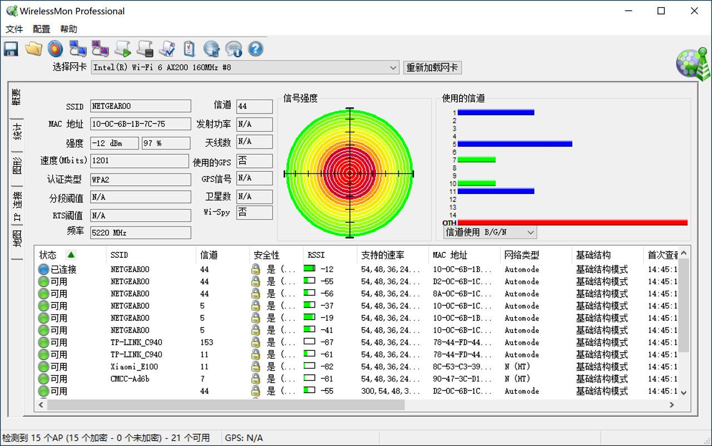The height and width of the screenshot is (446, 712).
Task: Click the frequency field showing 5220 MHz
Action: tap(141, 232)
